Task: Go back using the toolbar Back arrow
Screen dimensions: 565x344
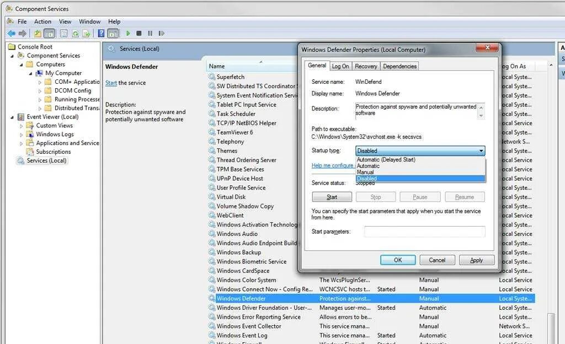Action: click(11, 34)
